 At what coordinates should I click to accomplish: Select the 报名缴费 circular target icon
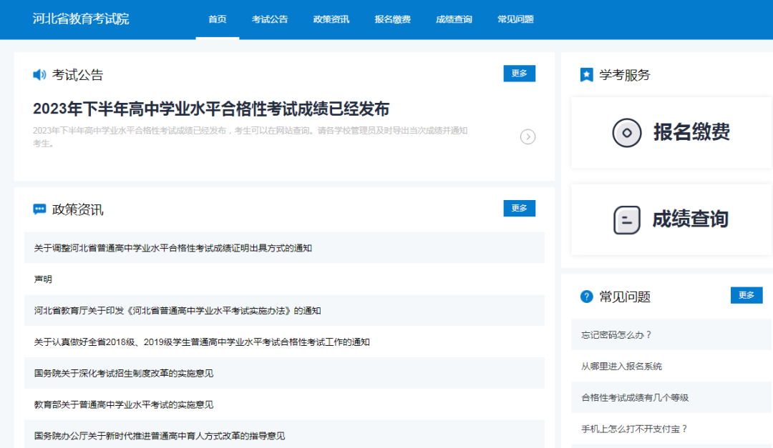[x=626, y=133]
